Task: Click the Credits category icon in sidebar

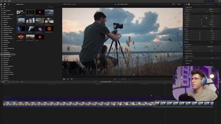Action: tap(2, 20)
